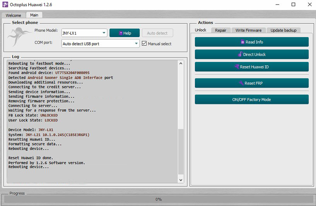
Task: Click the System JNY-L21 10.1.0.245 log line
Action: tap(49, 135)
